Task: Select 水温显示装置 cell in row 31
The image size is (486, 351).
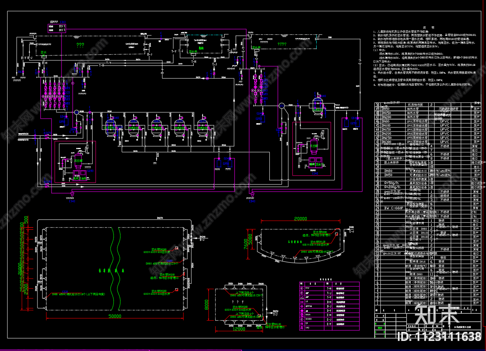Action: (418, 179)
